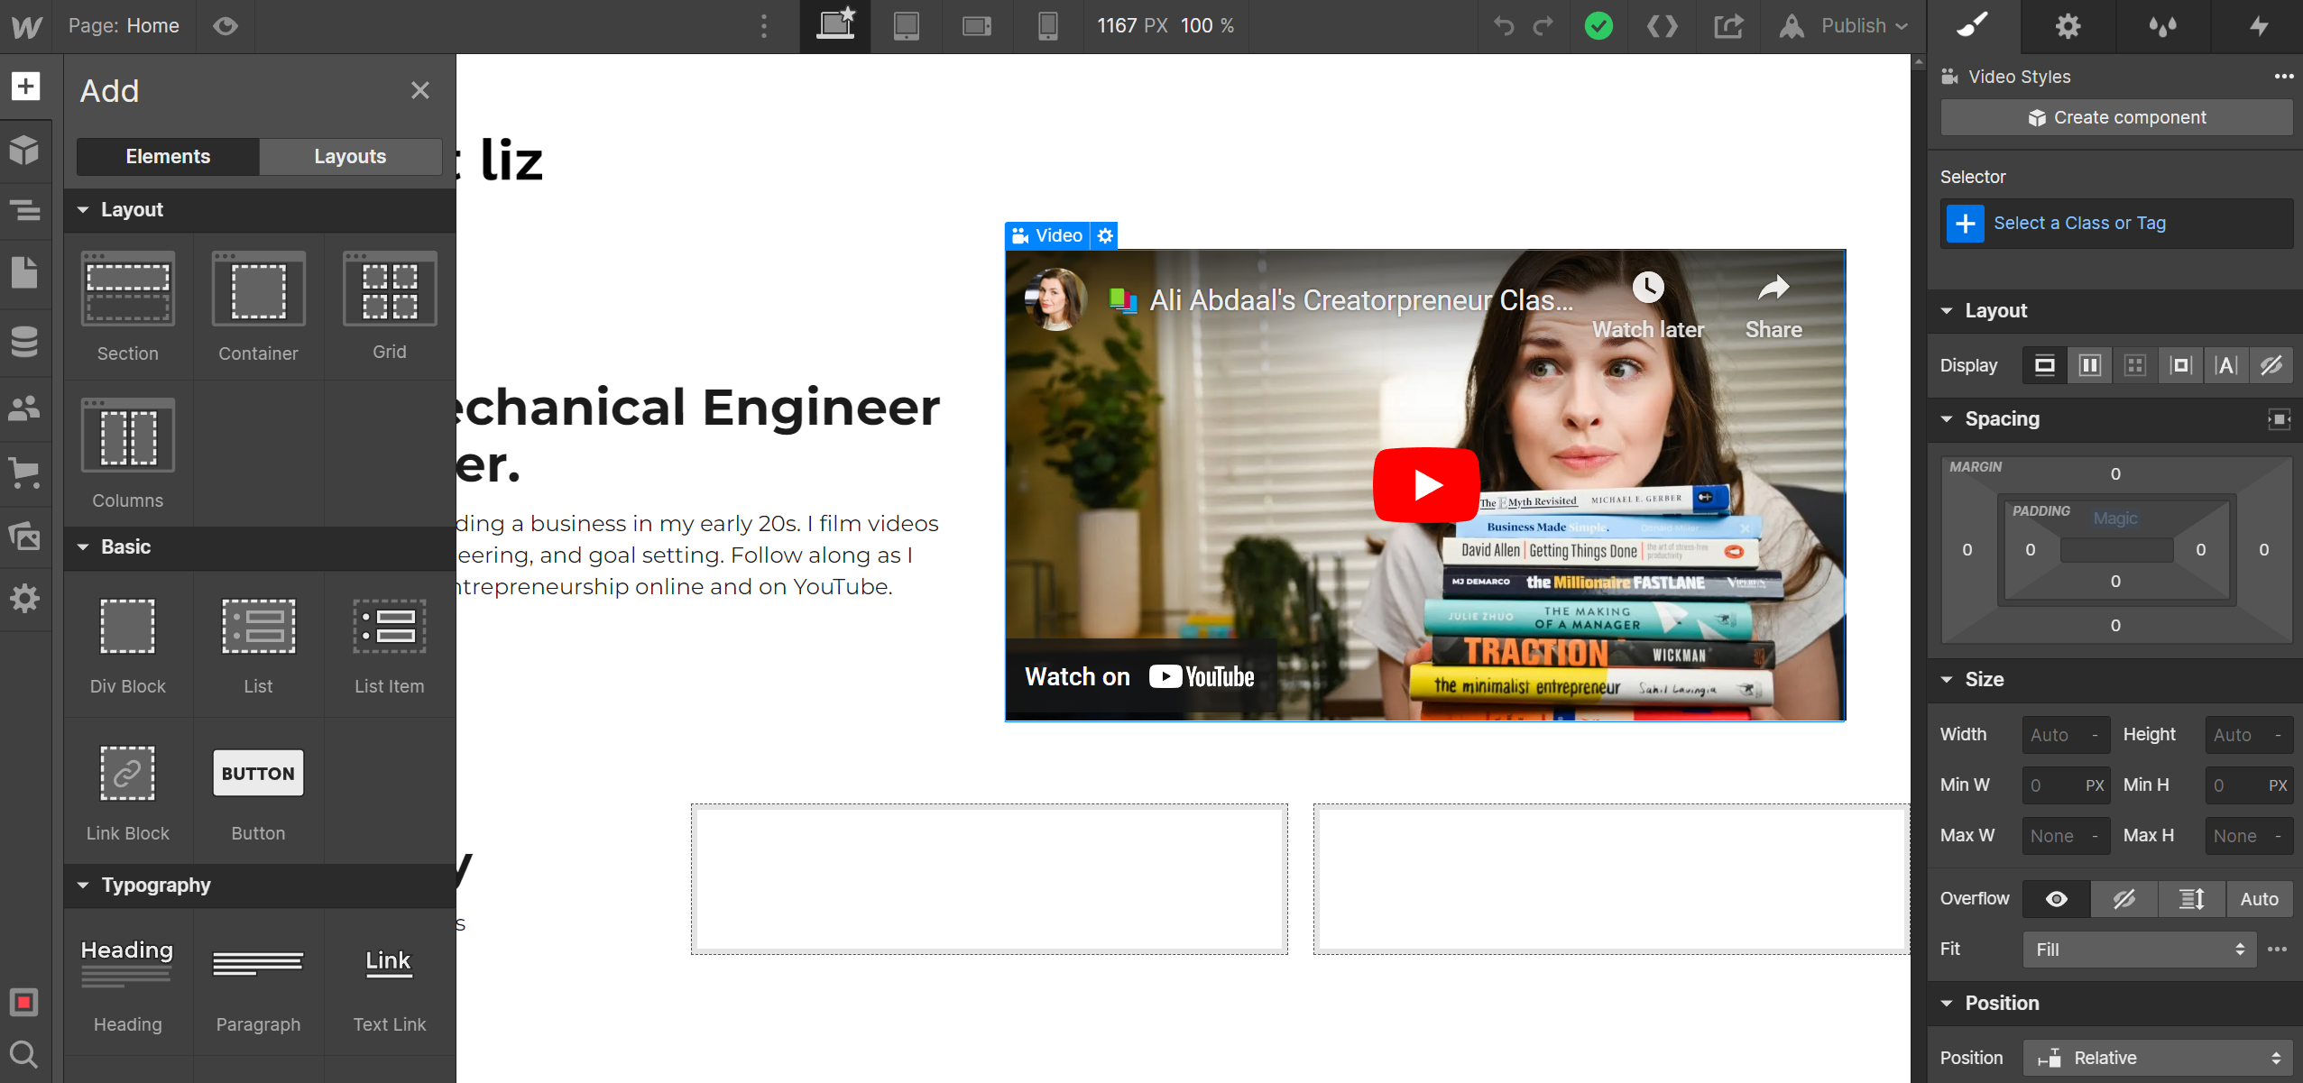Collapse the Basic elements group

(260, 547)
